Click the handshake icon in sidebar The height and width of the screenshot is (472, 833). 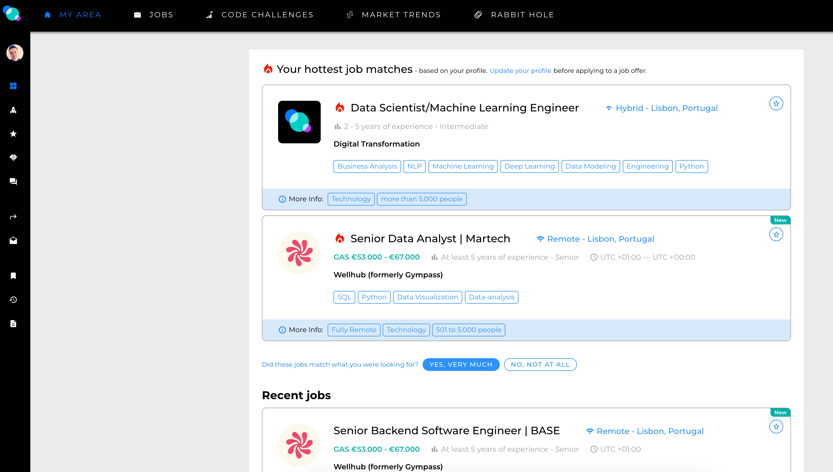pos(13,157)
